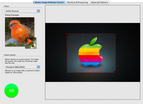Viewport: 143px width, 104px height.
Task: Click the bottom-right crop handle square
Action: tap(115, 72)
